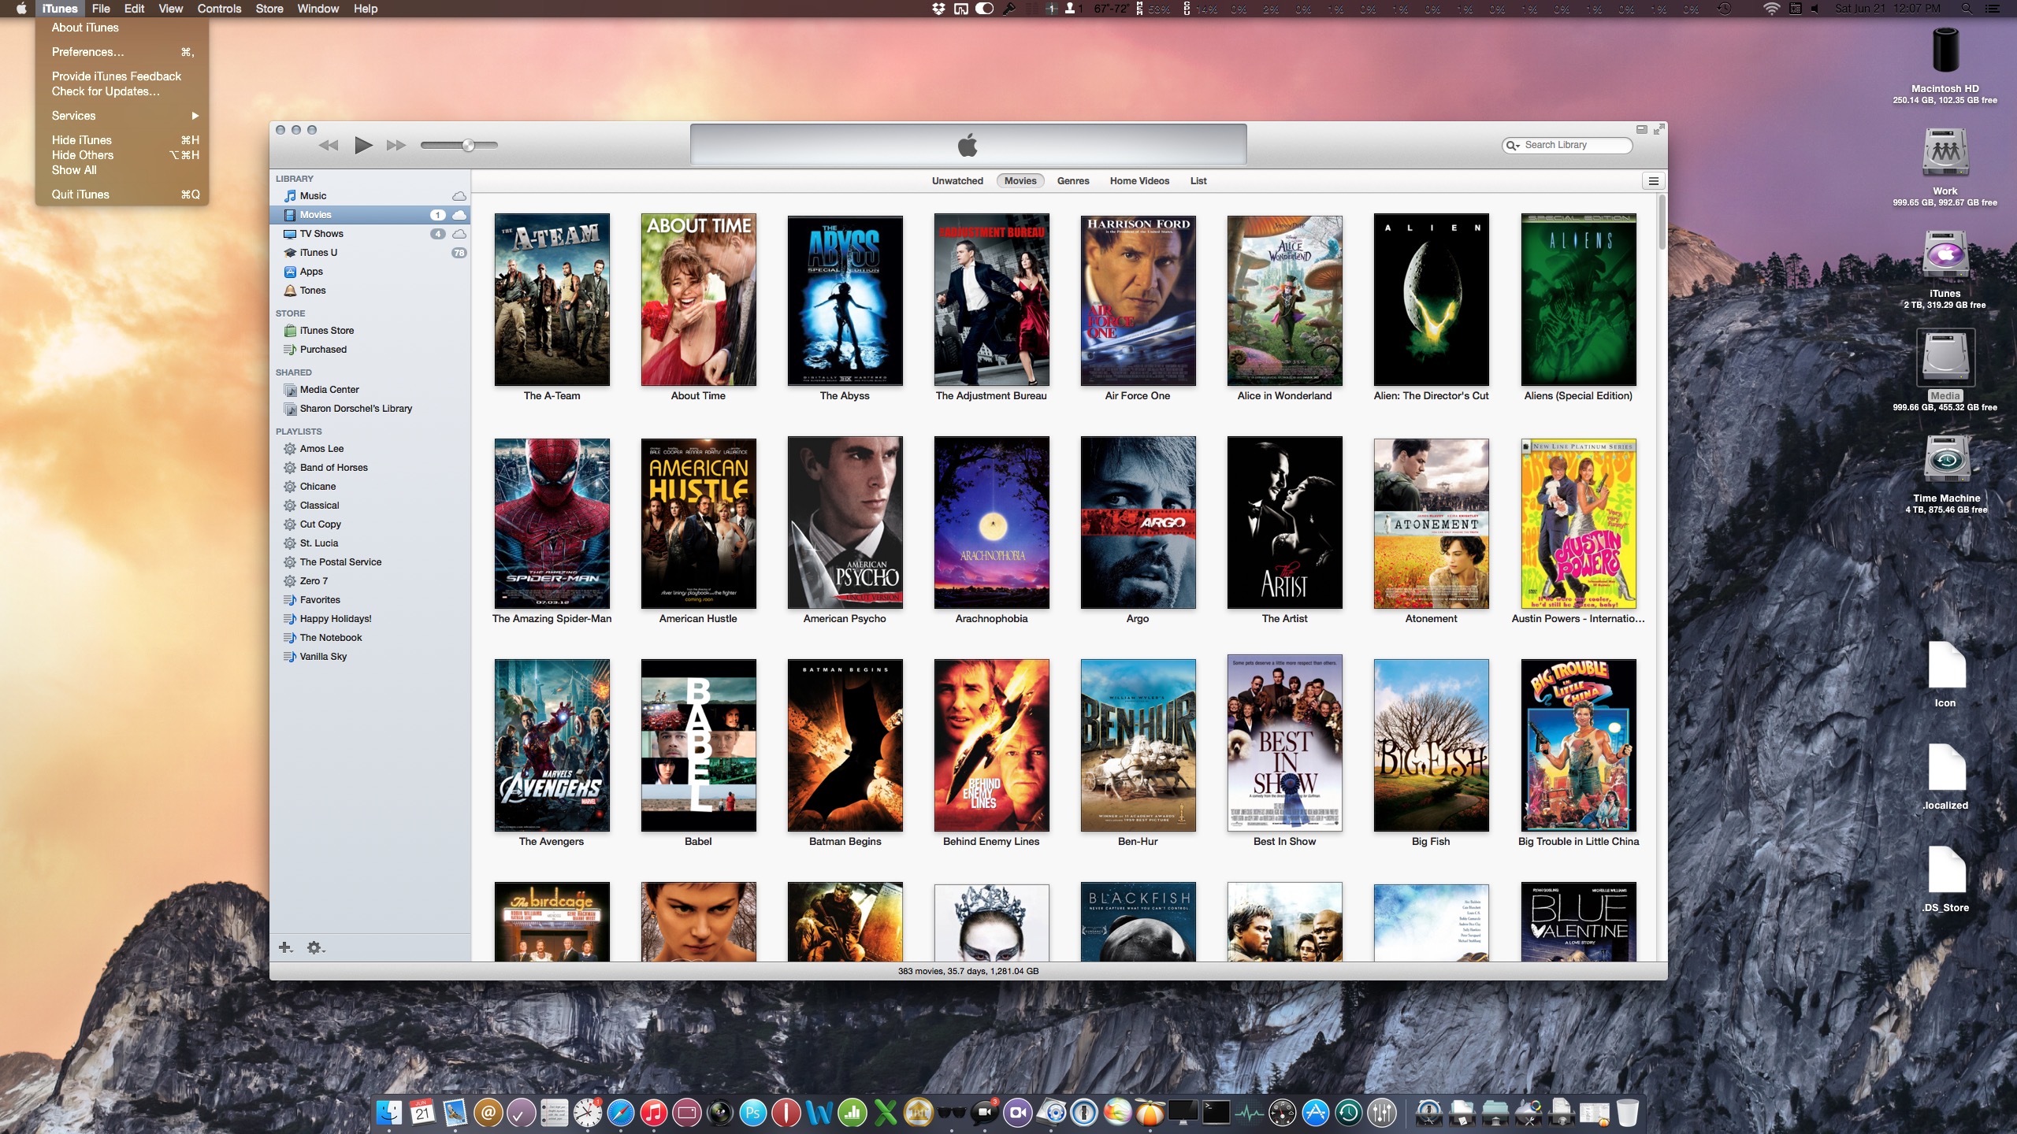The image size is (2017, 1134).
Task: Select the Argo movie poster
Action: [1138, 523]
